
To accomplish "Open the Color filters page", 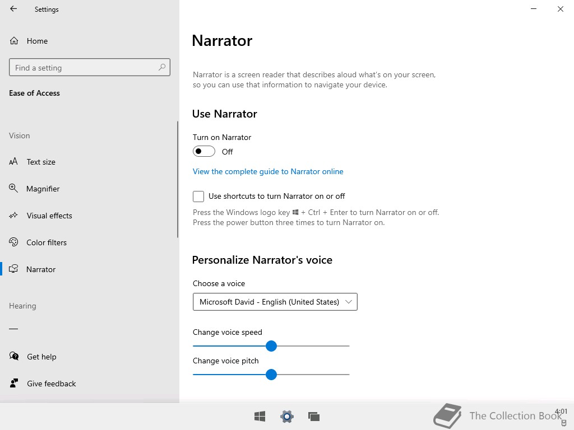I will [x=47, y=242].
